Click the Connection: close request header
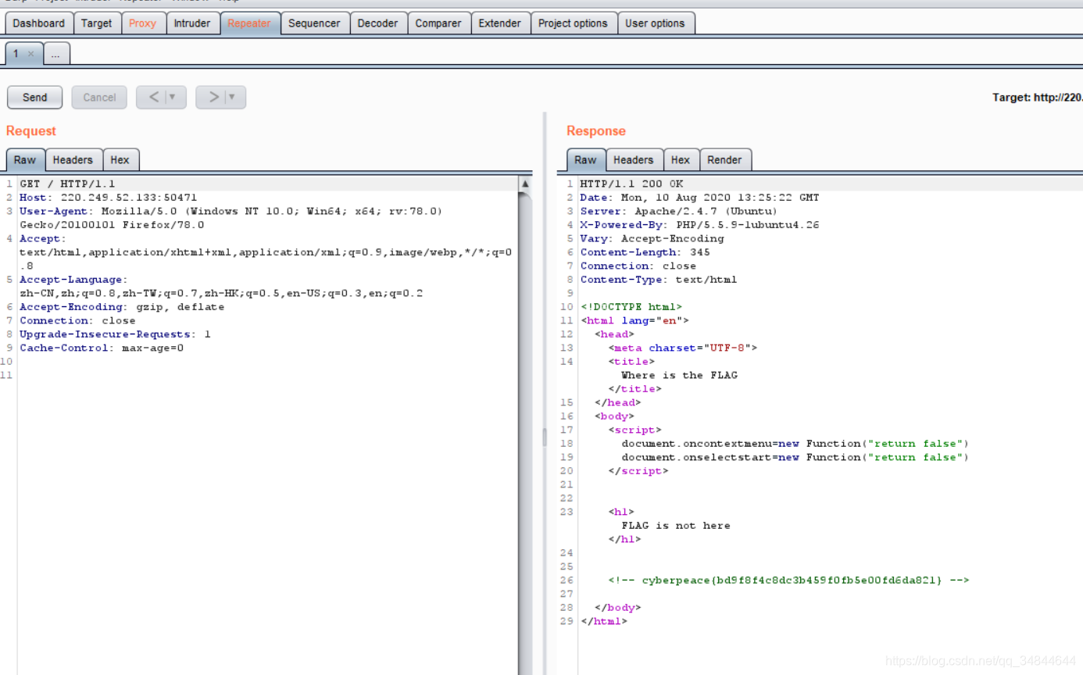This screenshot has height=675, width=1083. click(x=77, y=320)
